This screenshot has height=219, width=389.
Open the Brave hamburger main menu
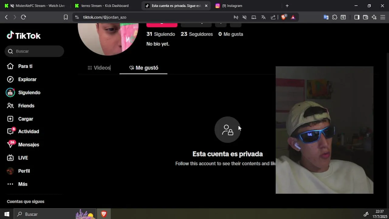point(383,17)
